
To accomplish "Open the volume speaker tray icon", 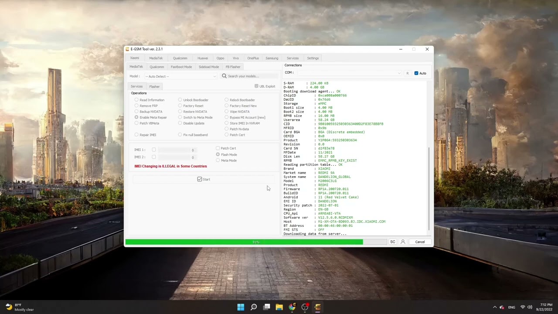I will click(530, 307).
